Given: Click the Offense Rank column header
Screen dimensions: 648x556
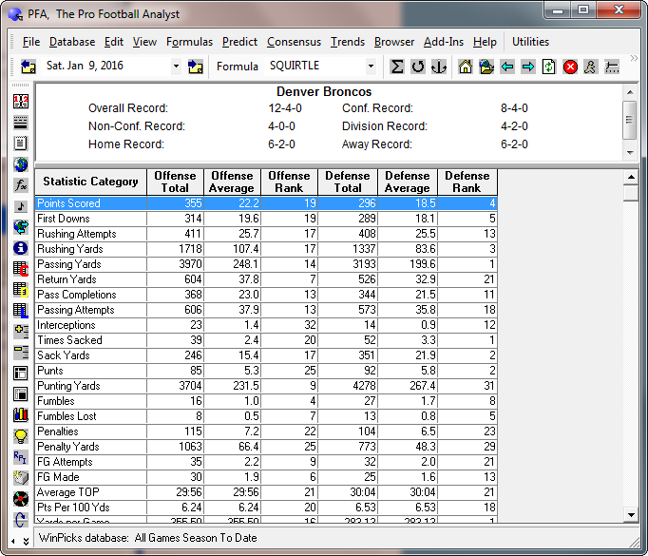Looking at the screenshot, I should (x=289, y=182).
